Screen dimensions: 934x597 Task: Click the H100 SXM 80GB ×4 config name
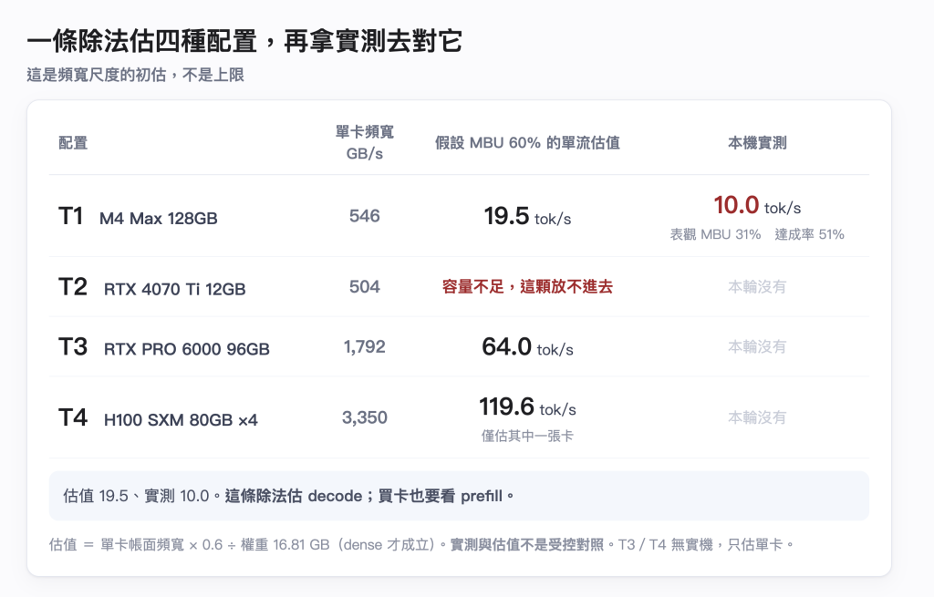[x=181, y=420]
